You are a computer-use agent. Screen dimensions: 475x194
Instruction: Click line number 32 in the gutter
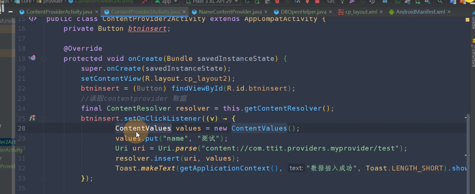21,168
